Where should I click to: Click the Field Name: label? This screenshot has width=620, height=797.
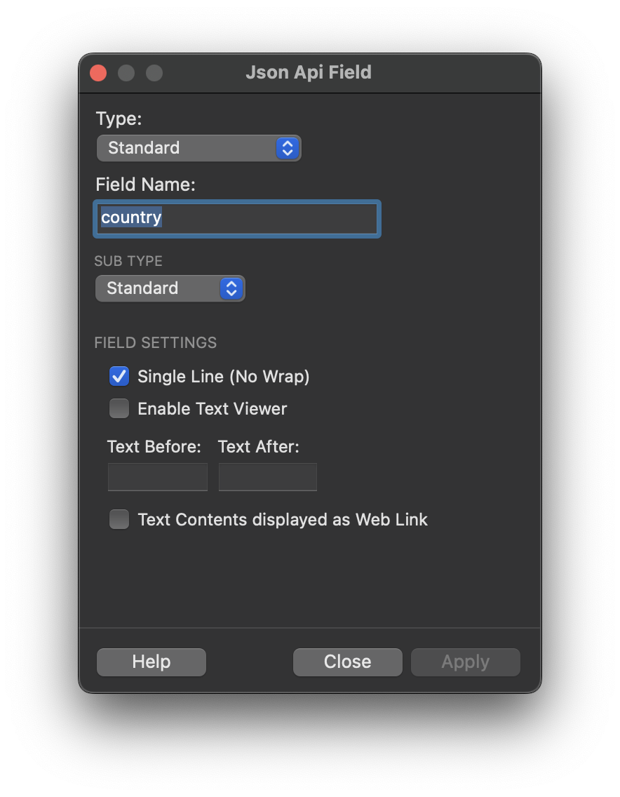point(145,185)
